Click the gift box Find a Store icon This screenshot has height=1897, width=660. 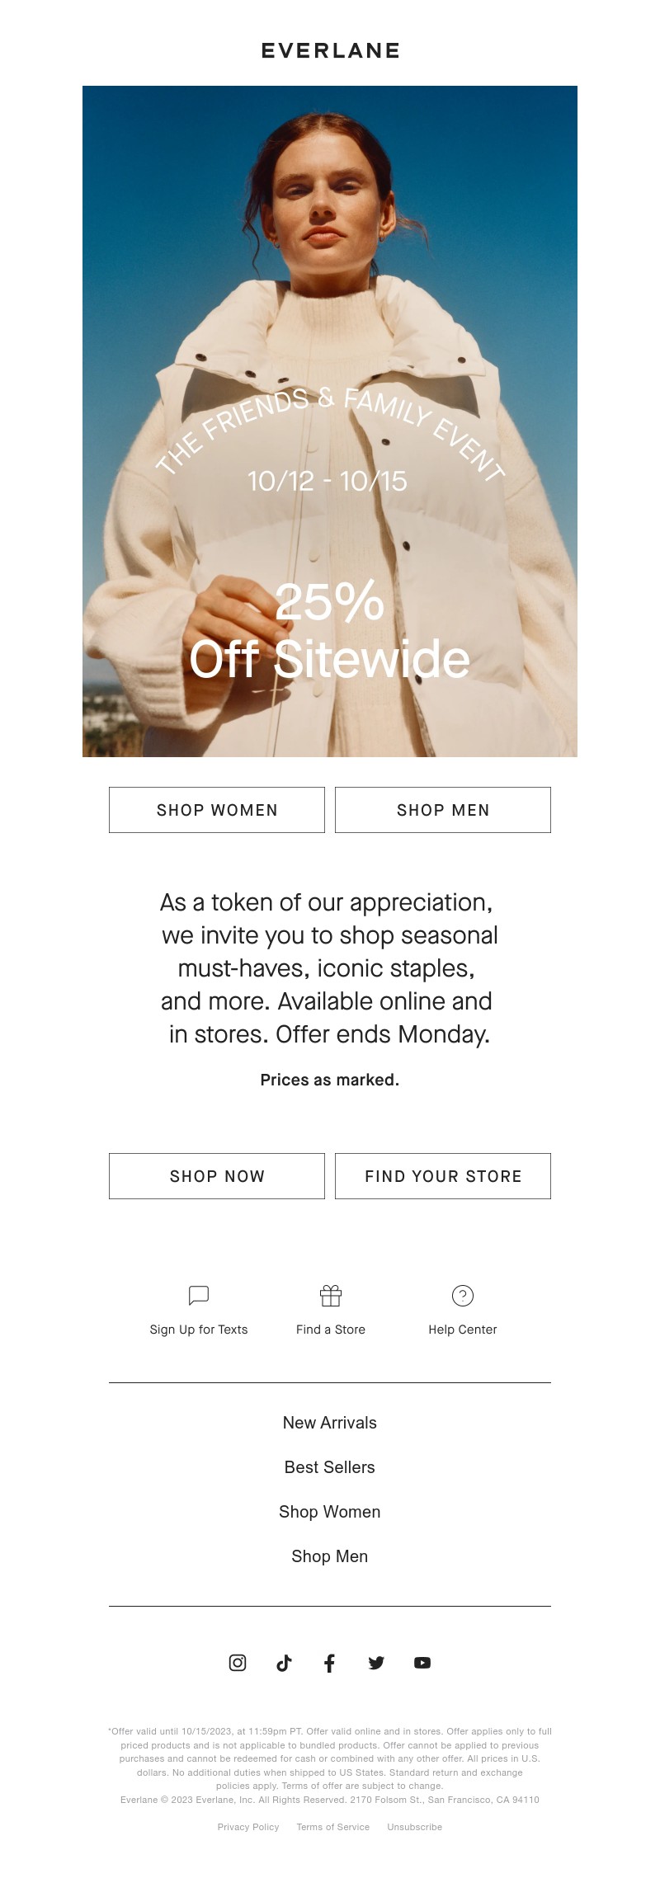[x=331, y=1296]
